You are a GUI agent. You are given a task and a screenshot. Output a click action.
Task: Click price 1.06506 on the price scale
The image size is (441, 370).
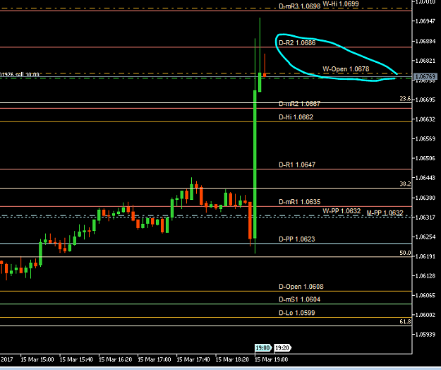click(x=425, y=158)
